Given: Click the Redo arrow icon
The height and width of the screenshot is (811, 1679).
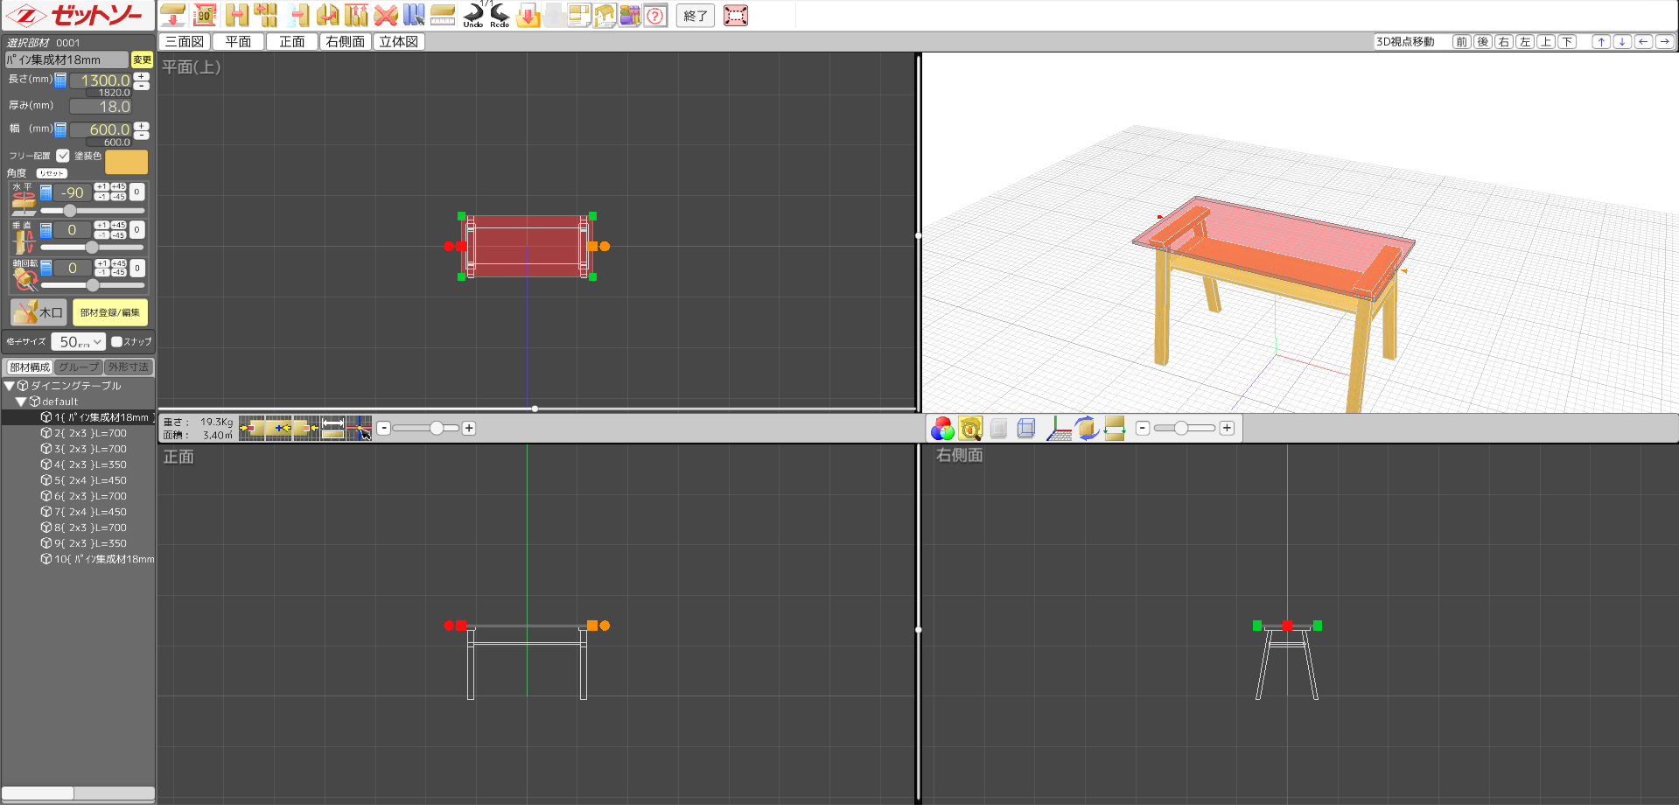Looking at the screenshot, I should coord(500,14).
